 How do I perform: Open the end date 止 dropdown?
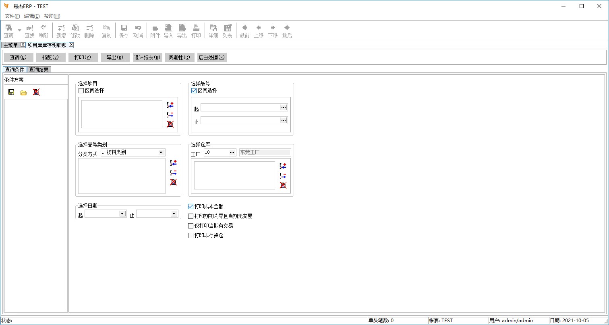(174, 214)
